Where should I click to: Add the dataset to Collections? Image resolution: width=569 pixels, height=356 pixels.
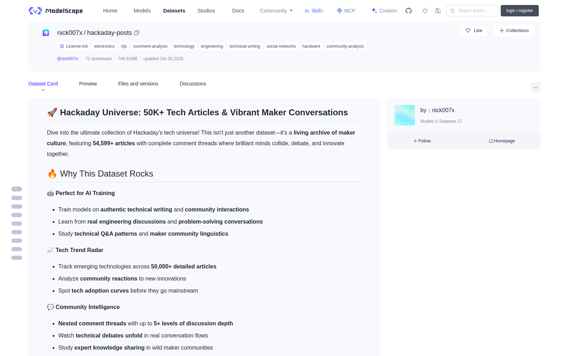pyautogui.click(x=514, y=31)
